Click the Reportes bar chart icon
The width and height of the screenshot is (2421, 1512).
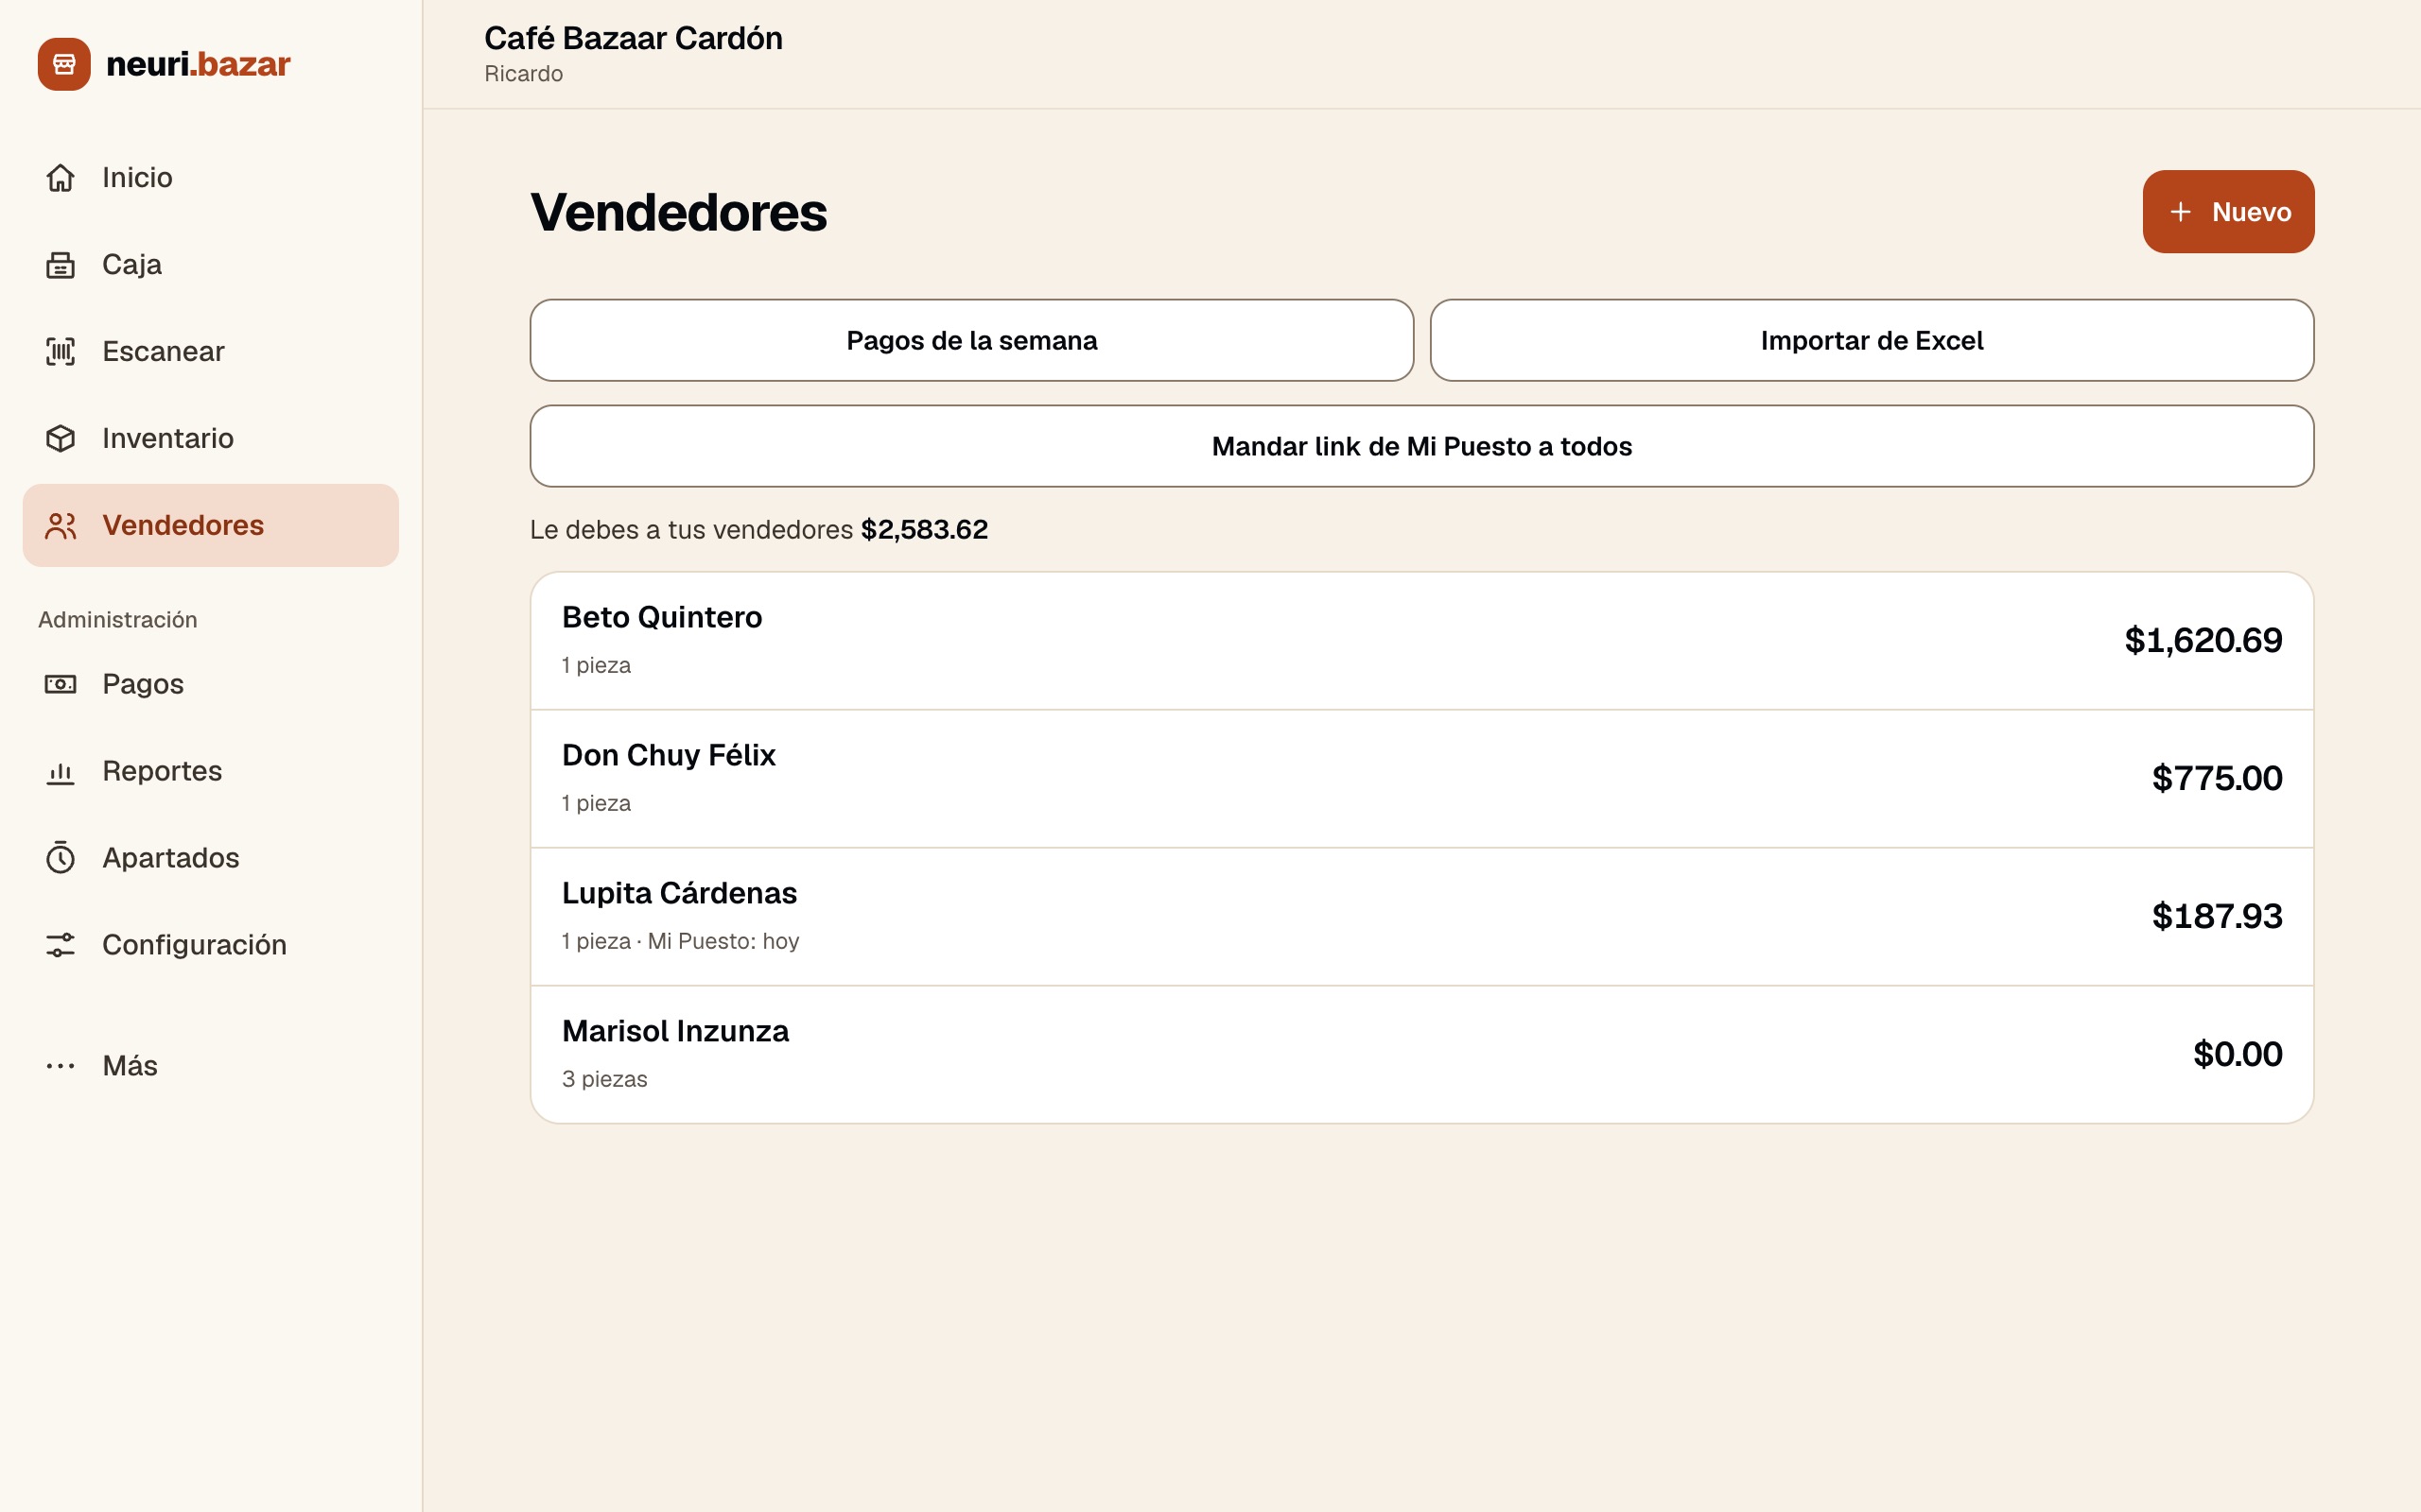tap(60, 771)
